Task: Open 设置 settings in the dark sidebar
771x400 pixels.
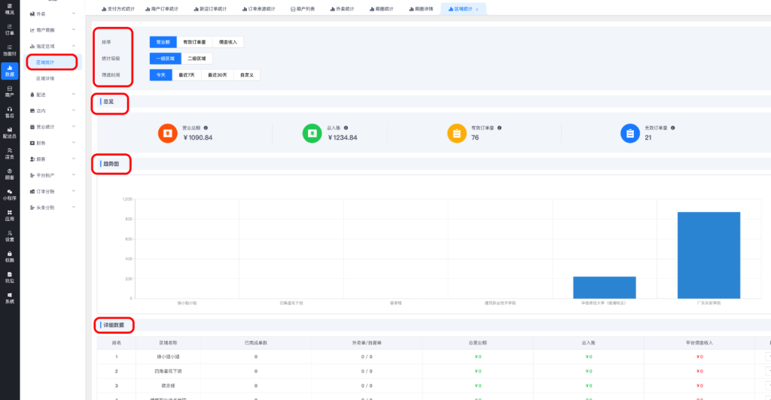Action: tap(10, 236)
